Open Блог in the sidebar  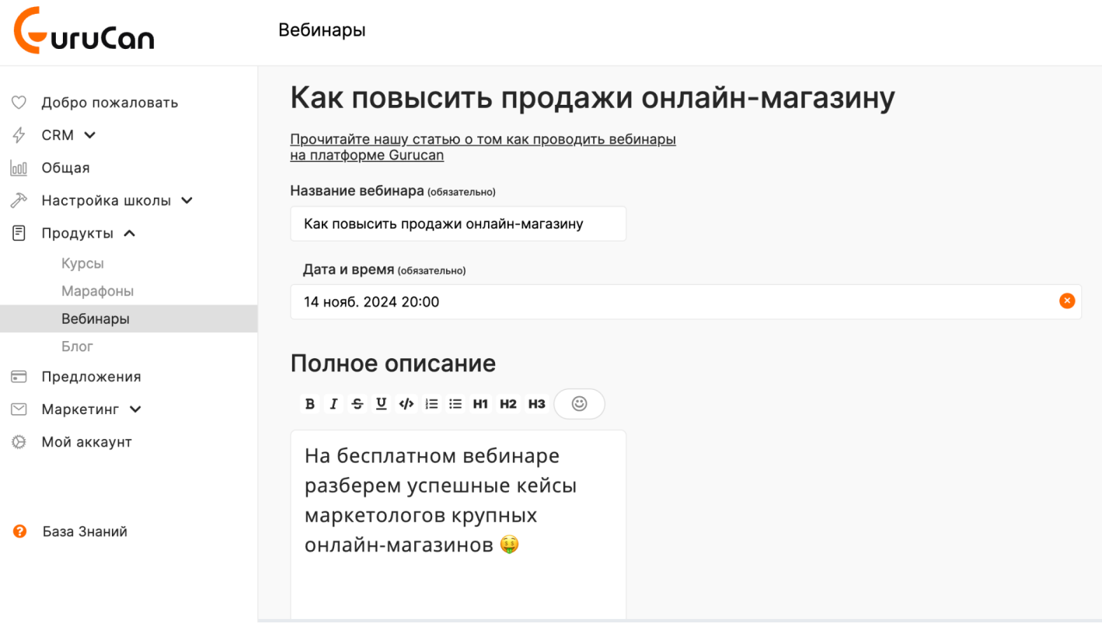(x=77, y=346)
